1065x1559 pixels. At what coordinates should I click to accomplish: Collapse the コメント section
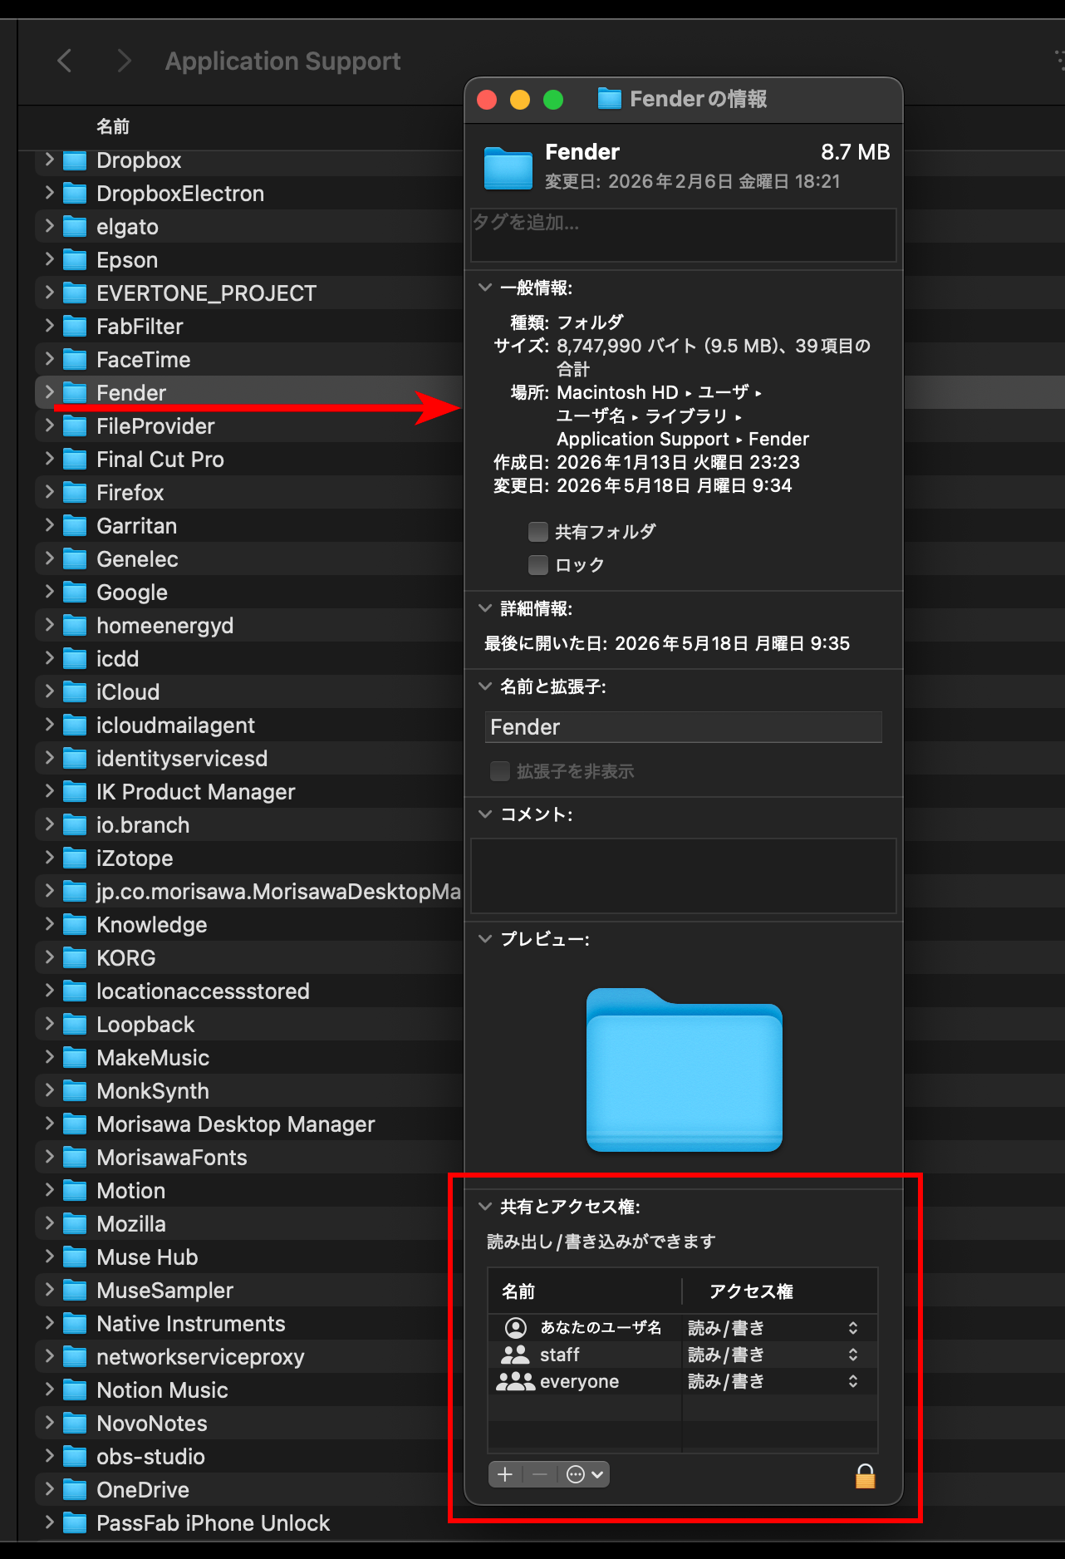click(x=485, y=814)
